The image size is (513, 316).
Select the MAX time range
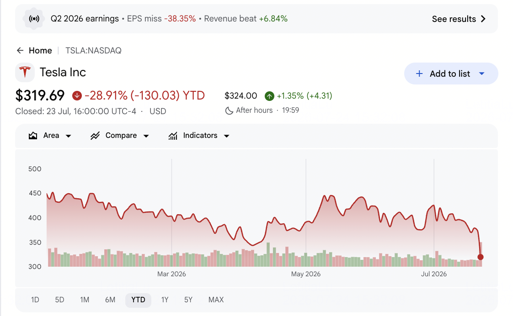[216, 300]
